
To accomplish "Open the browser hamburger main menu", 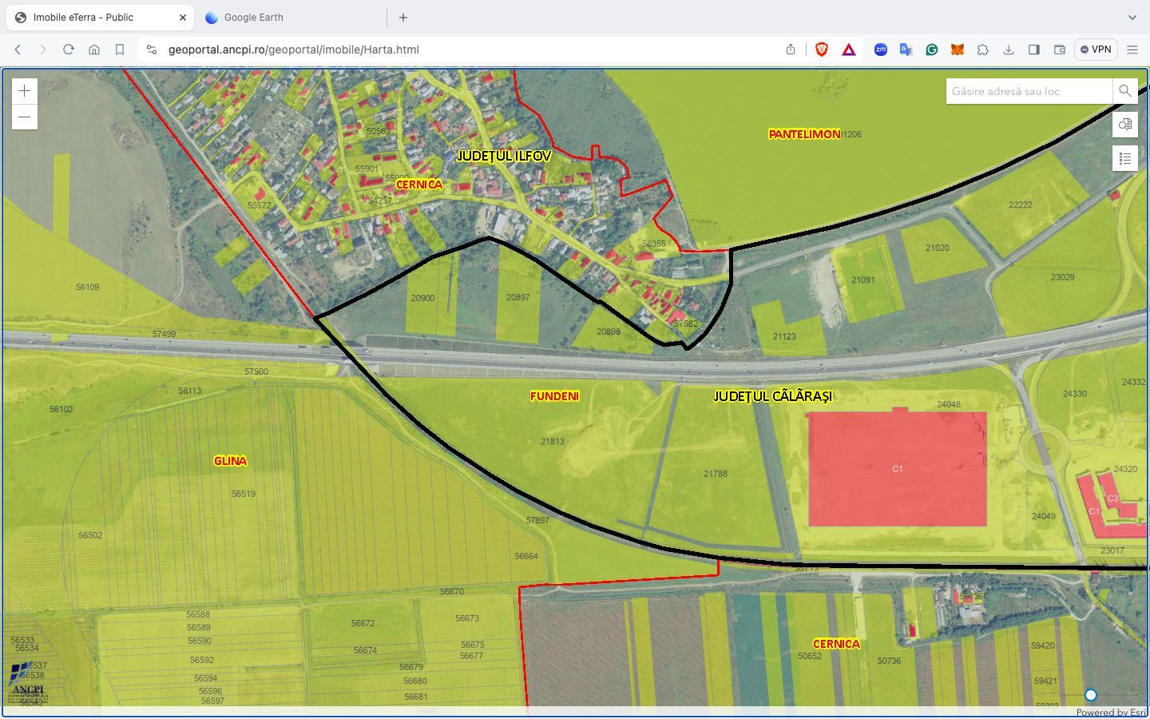I will pyautogui.click(x=1132, y=50).
